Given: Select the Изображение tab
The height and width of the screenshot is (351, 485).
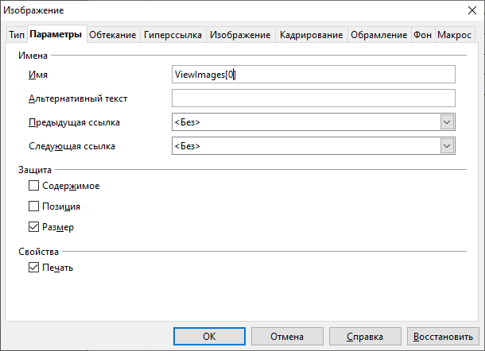Looking at the screenshot, I should (x=240, y=35).
